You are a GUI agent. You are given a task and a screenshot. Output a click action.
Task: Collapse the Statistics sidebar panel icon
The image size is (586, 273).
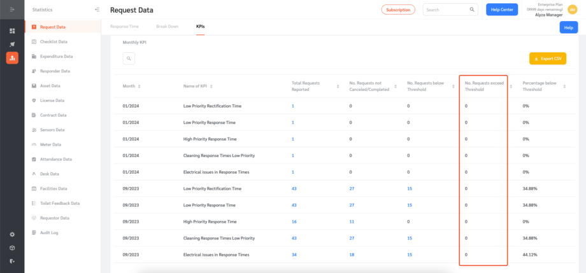(97, 10)
